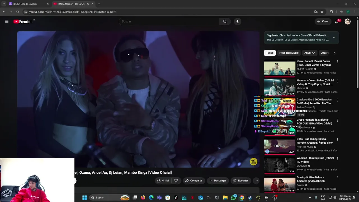
Task: Open Firefox from the taskbar
Action: [x=143, y=198]
